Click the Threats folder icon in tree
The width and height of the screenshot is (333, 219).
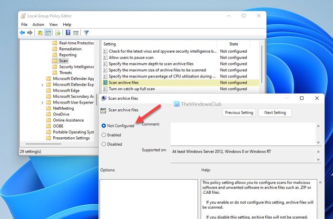(55, 73)
